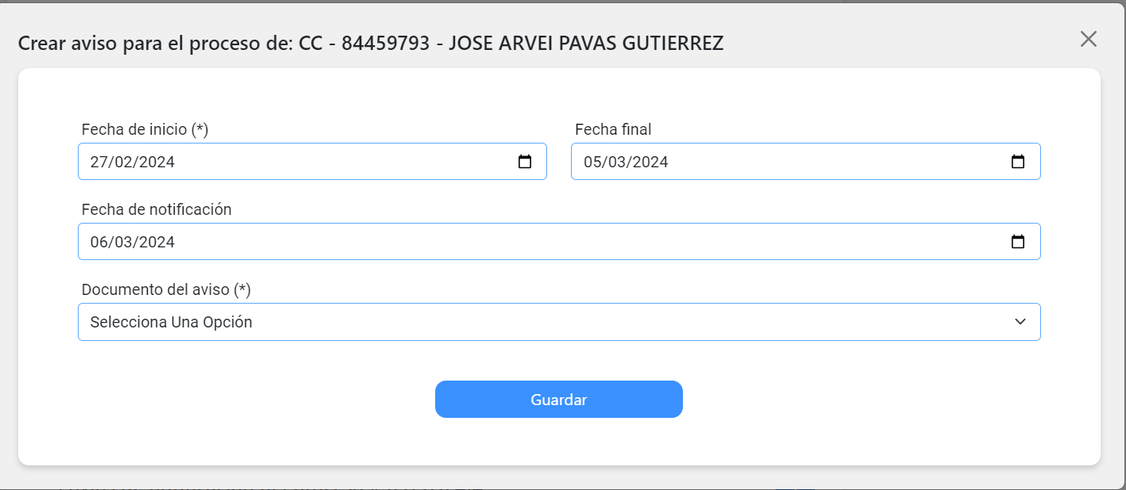Save the notice with Guardar

(x=559, y=399)
